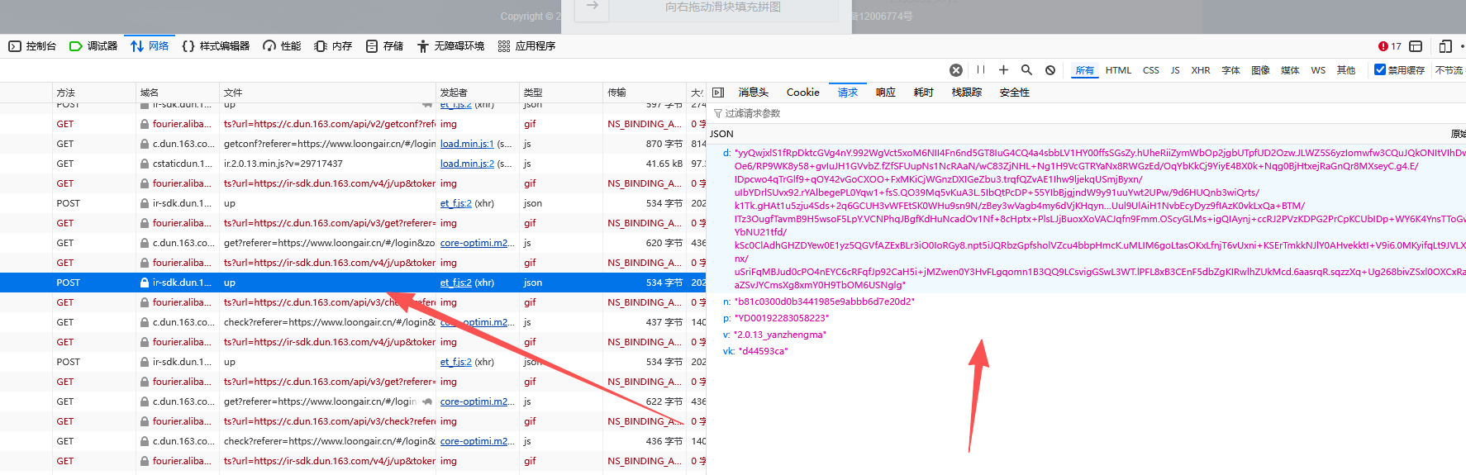Open the 性能 performance panel
The height and width of the screenshot is (475, 1466).
click(282, 46)
